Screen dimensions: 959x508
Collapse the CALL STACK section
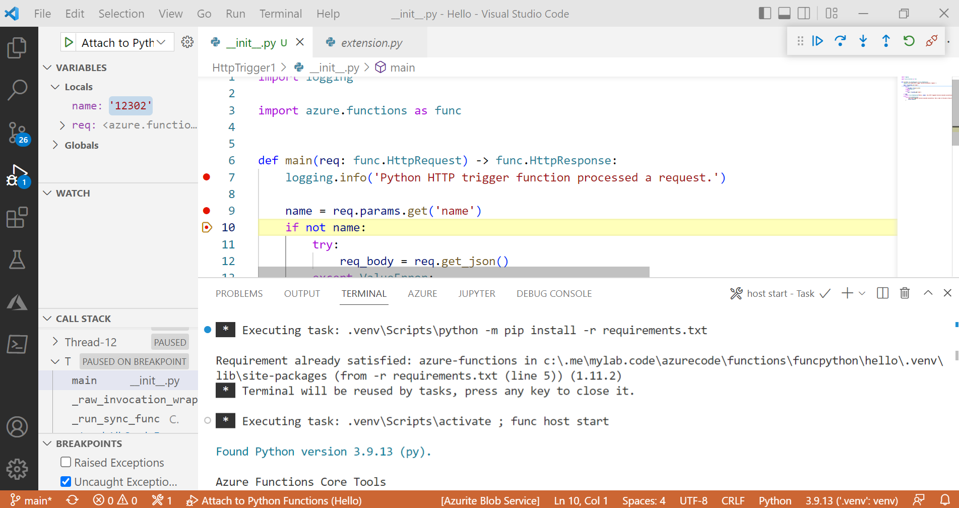pos(47,319)
